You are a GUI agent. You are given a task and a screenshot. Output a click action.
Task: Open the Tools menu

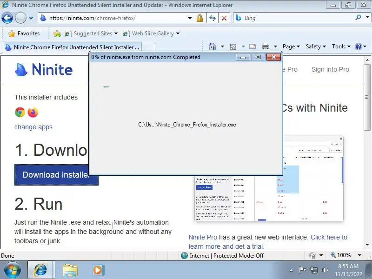(x=341, y=46)
